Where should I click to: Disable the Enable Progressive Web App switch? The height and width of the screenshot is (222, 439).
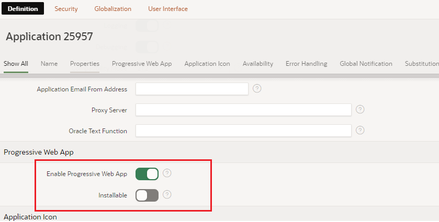147,173
